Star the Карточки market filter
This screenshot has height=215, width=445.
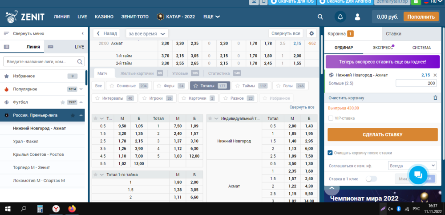click(184, 98)
